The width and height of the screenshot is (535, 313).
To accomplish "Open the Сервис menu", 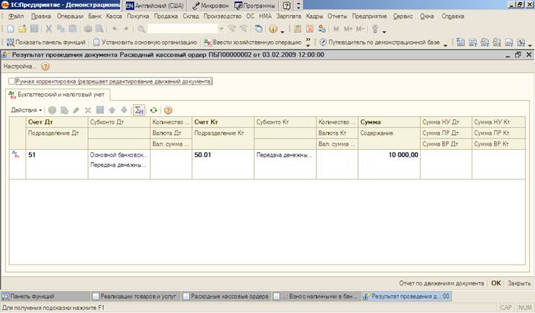I will click(403, 16).
